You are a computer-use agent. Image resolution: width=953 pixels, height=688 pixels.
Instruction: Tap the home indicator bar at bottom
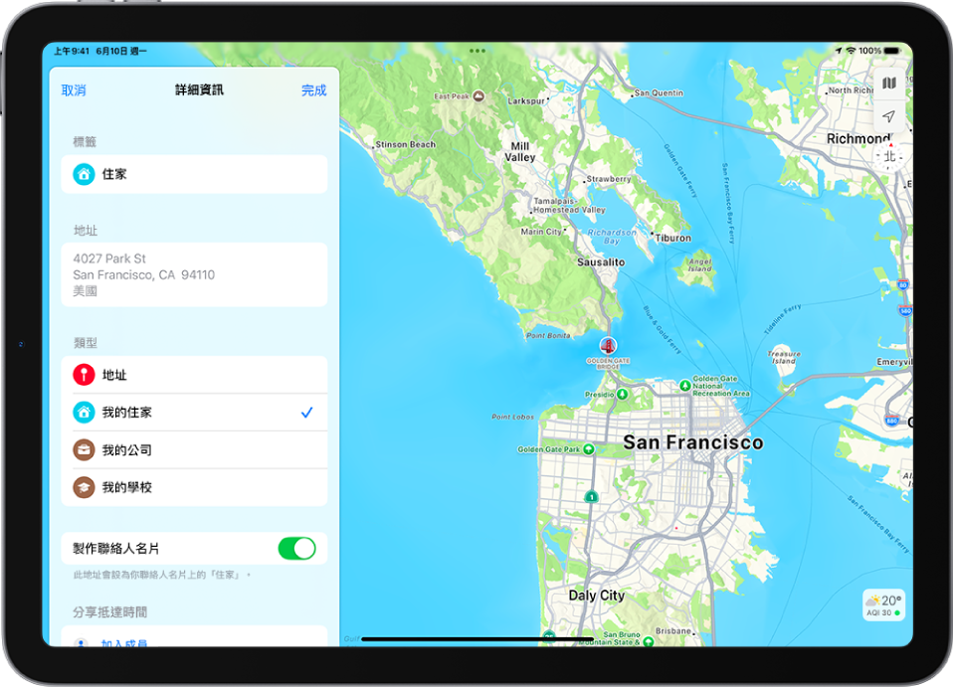[477, 639]
